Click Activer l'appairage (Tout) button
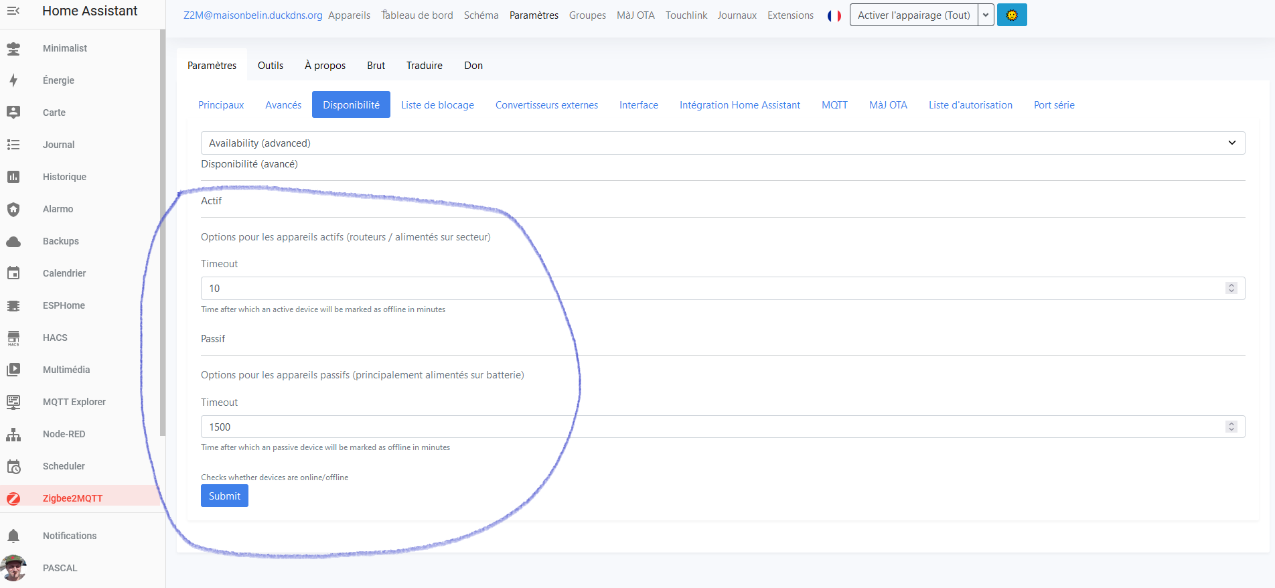Viewport: 1275px width, 588px height. click(913, 15)
